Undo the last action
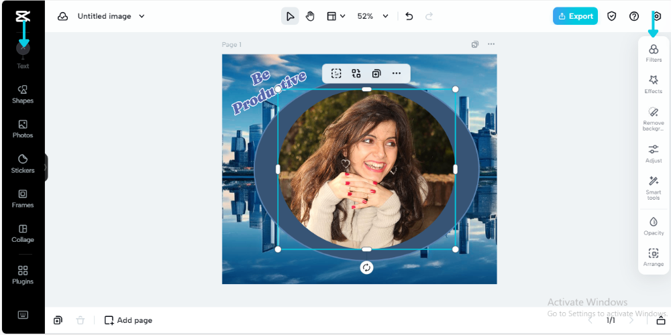Screen dimensions: 671x335 tap(409, 16)
